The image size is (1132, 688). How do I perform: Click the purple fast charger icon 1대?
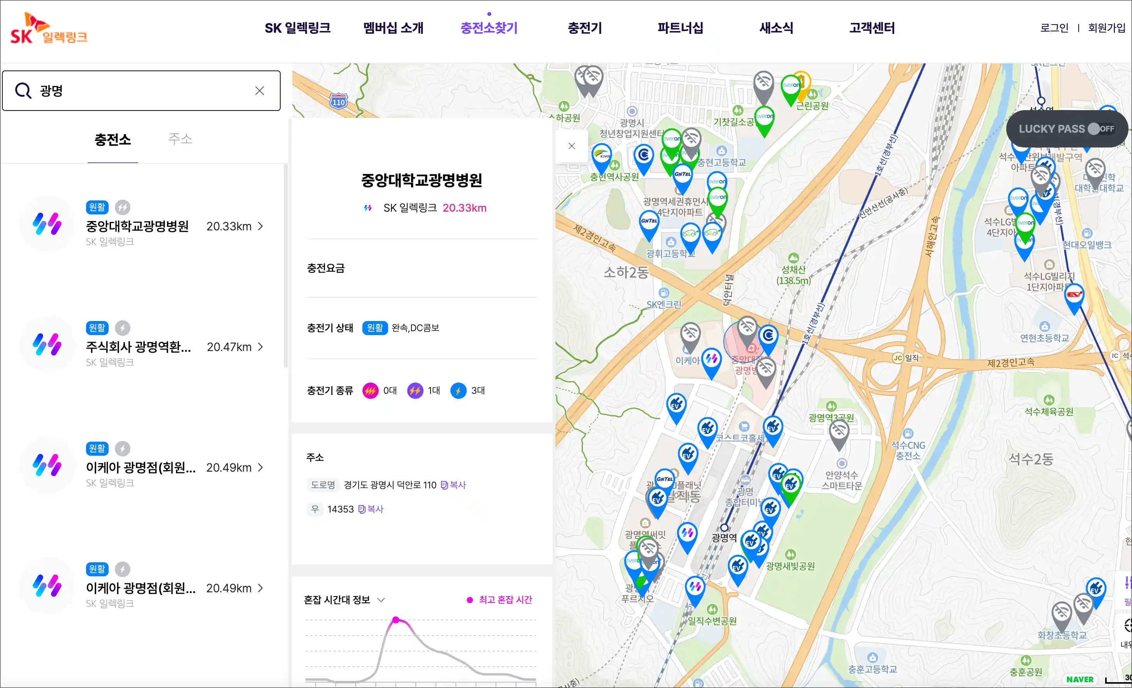coord(415,391)
